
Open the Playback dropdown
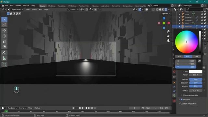click(12, 108)
